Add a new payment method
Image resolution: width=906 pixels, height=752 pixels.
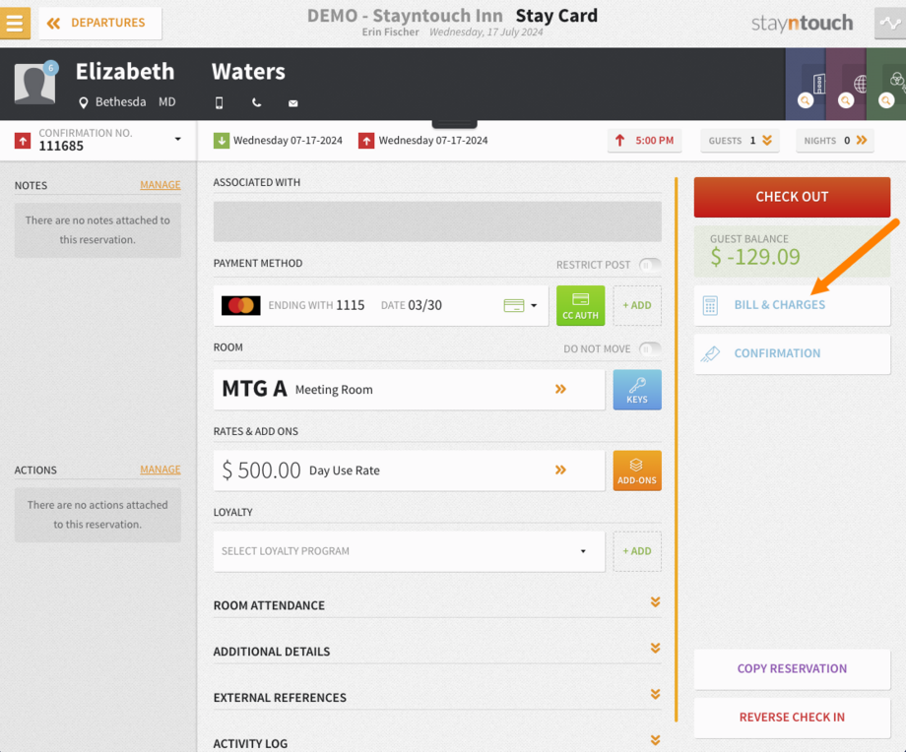click(637, 305)
